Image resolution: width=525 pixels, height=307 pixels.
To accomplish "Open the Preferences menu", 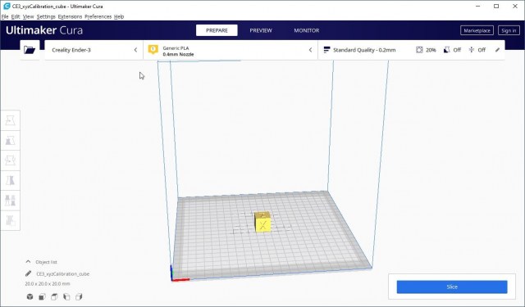I will click(98, 16).
